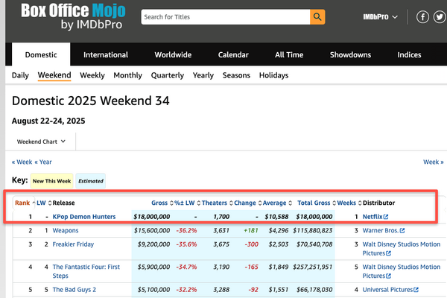Image resolution: width=447 pixels, height=298 pixels.
Task: Sort table by Rank column
Action: (x=22, y=203)
